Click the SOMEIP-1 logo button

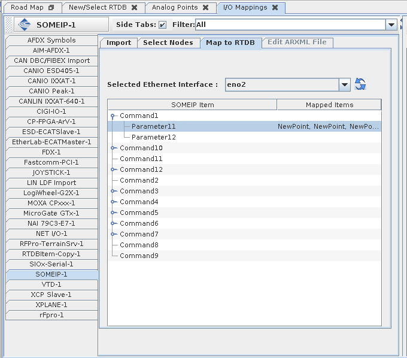point(61,25)
